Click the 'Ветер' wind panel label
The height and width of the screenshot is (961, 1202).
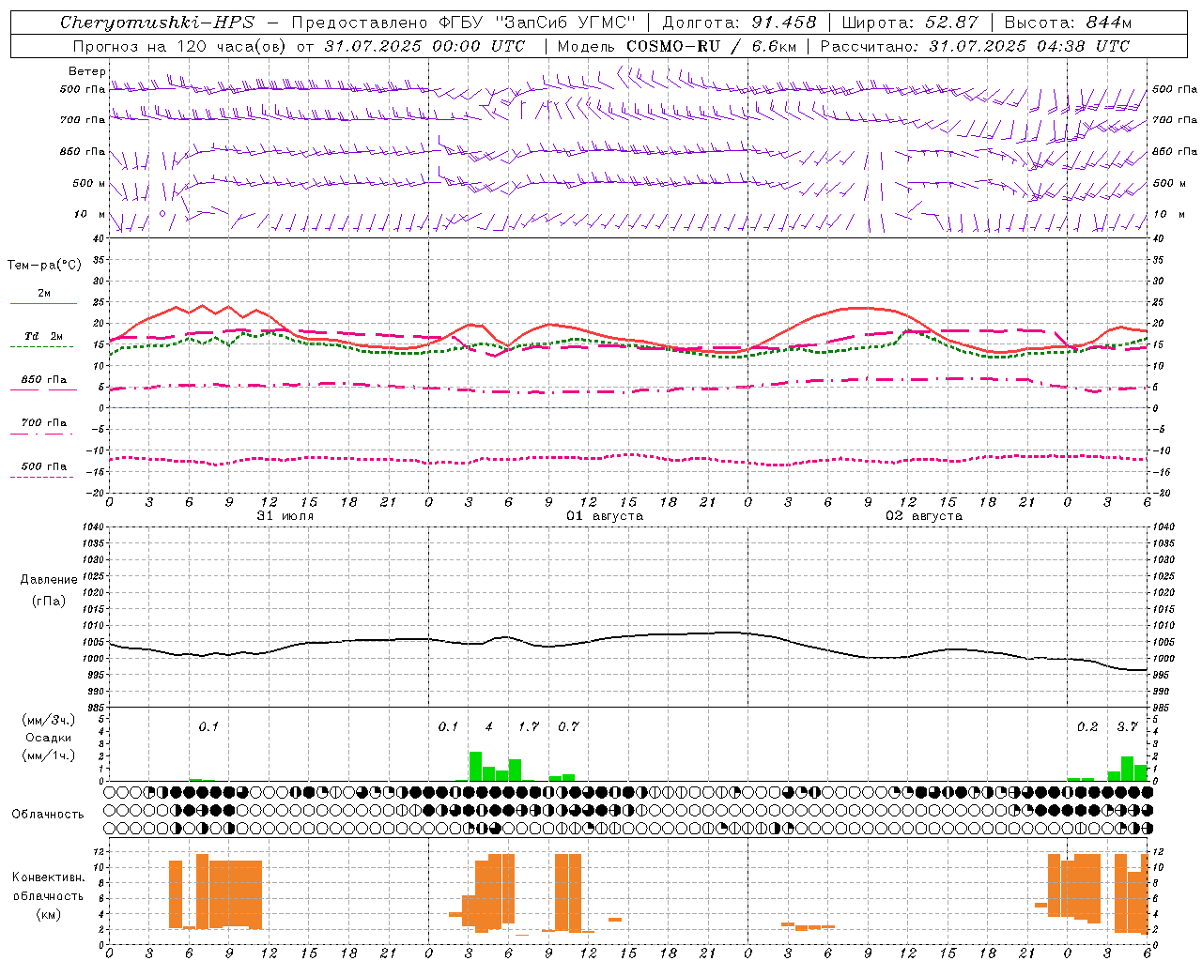click(x=87, y=71)
